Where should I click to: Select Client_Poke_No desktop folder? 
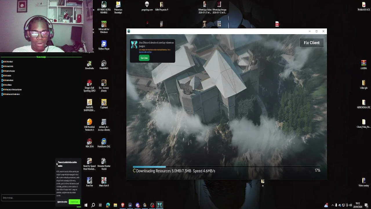363,123
